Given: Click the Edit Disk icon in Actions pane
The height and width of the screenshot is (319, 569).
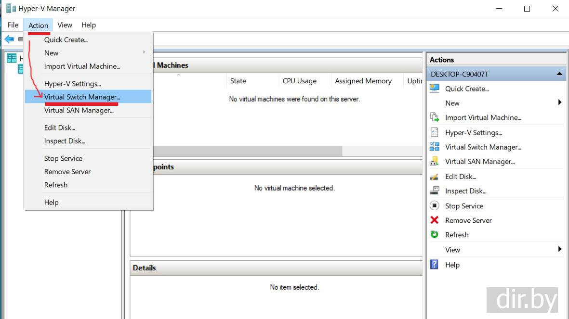Looking at the screenshot, I should [435, 177].
